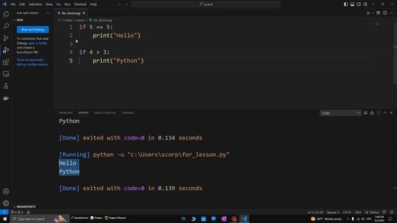Open the notifications bell in the status bar

(391, 212)
